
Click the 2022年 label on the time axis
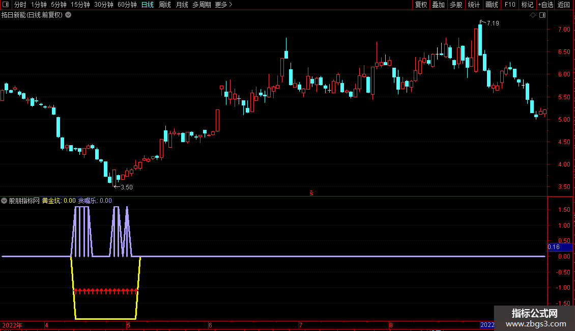click(x=12, y=325)
